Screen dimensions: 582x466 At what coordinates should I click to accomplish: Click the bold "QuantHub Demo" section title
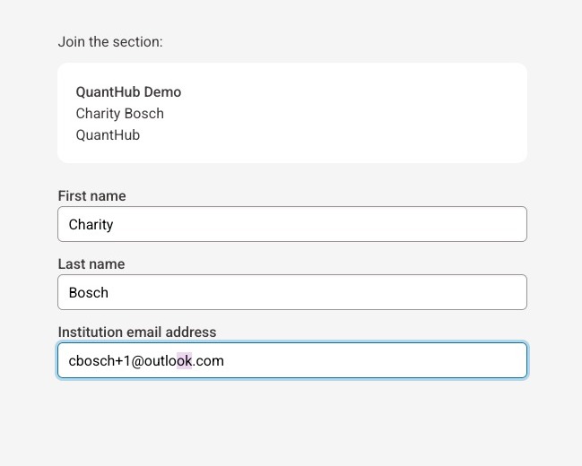click(128, 92)
